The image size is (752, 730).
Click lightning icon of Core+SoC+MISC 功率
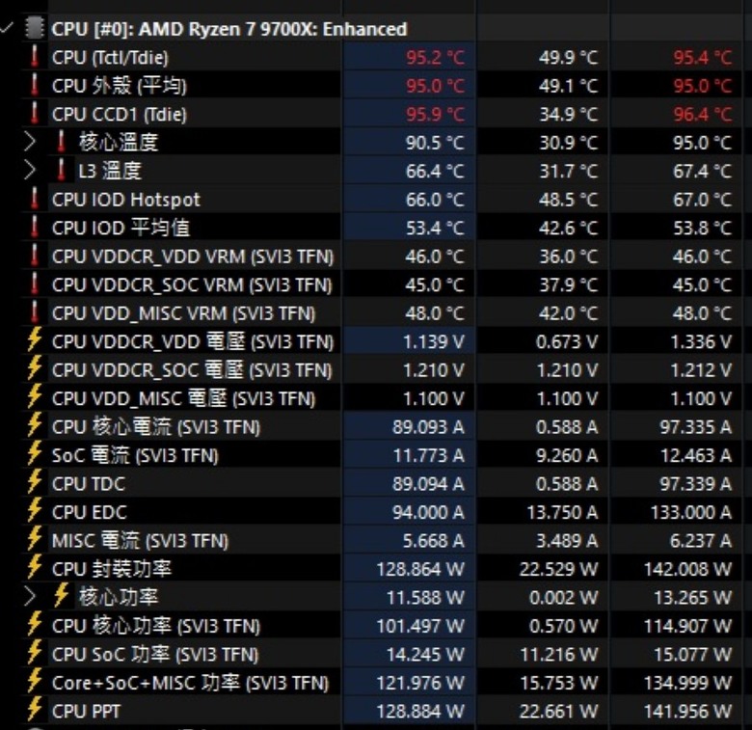point(34,681)
